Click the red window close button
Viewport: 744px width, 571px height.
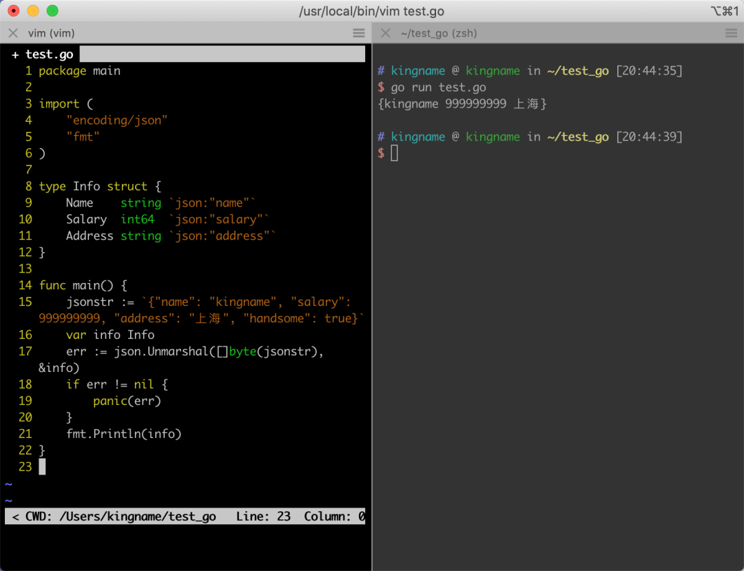point(14,10)
